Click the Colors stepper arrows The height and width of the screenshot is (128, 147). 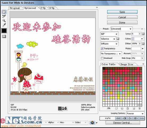coord(133,39)
